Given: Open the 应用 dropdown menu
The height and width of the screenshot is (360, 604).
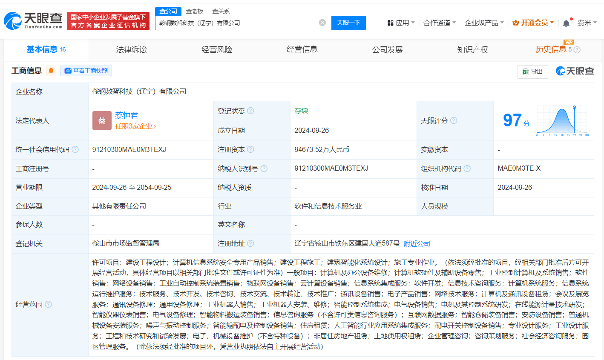Looking at the screenshot, I should [x=401, y=23].
